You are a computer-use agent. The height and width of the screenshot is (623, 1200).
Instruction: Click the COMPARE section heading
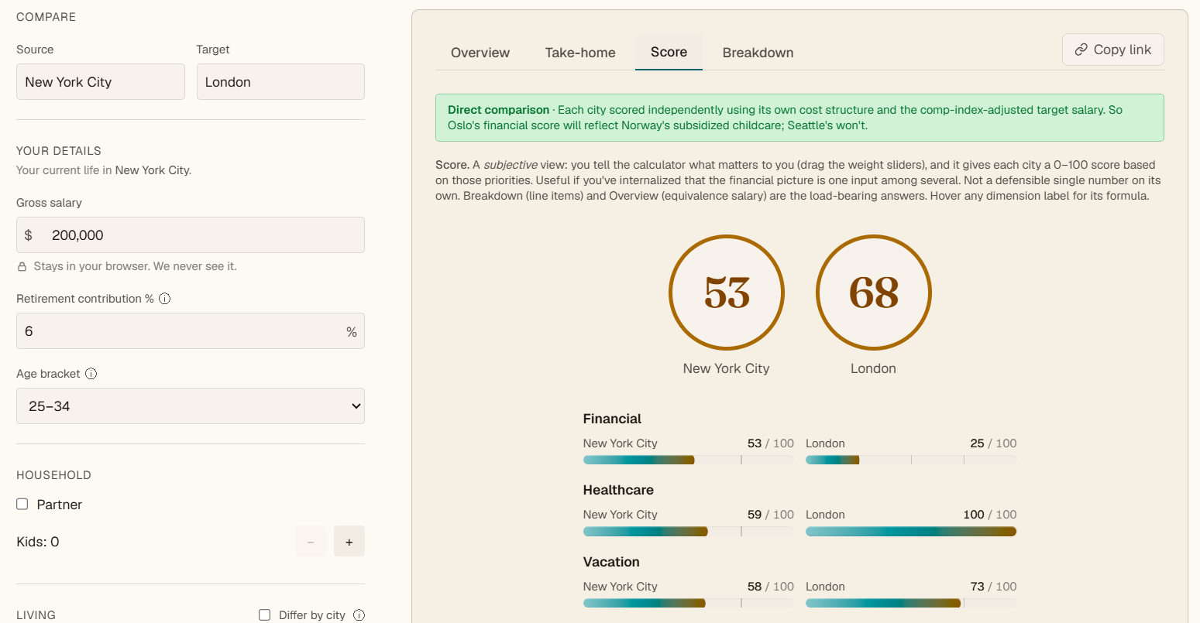point(46,17)
